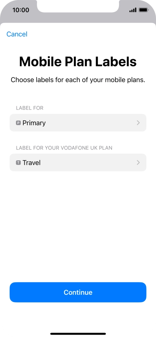Tap the signal strength bars in status bar
156x338 pixels.
coord(133,10)
